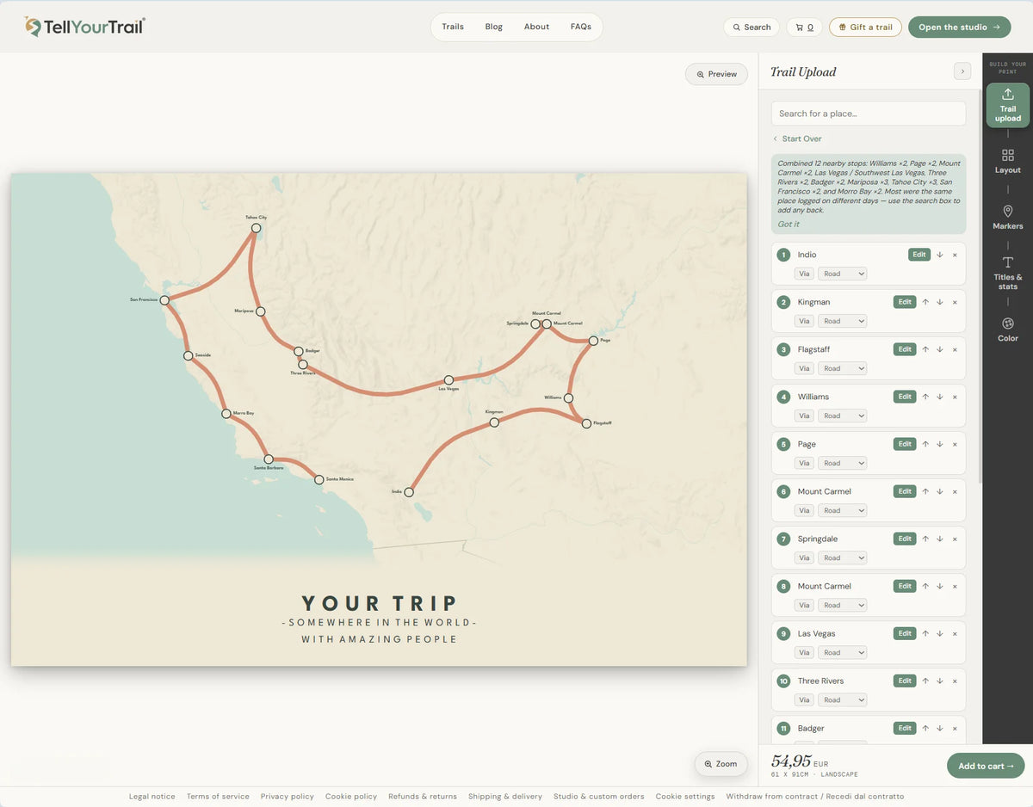Toggle Via for the Kingman stop
The width and height of the screenshot is (1033, 807).
tap(804, 321)
